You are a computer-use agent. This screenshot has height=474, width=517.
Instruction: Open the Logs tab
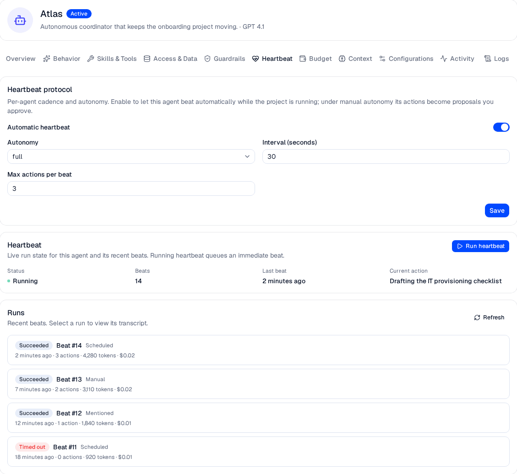tap(496, 59)
